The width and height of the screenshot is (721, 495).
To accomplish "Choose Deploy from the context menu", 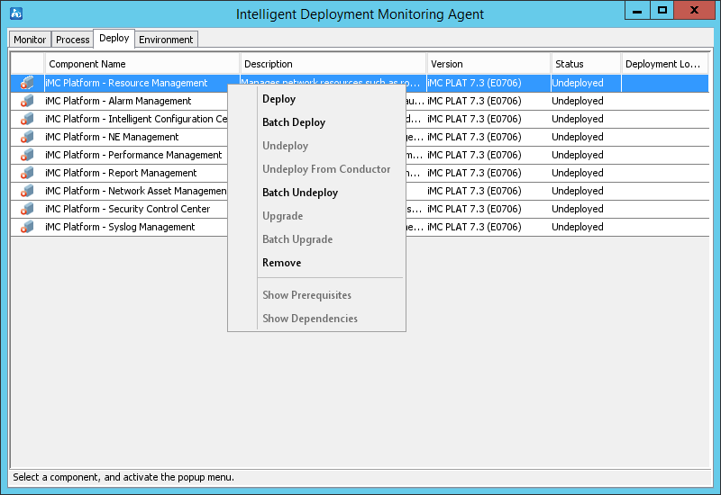I will click(x=278, y=99).
